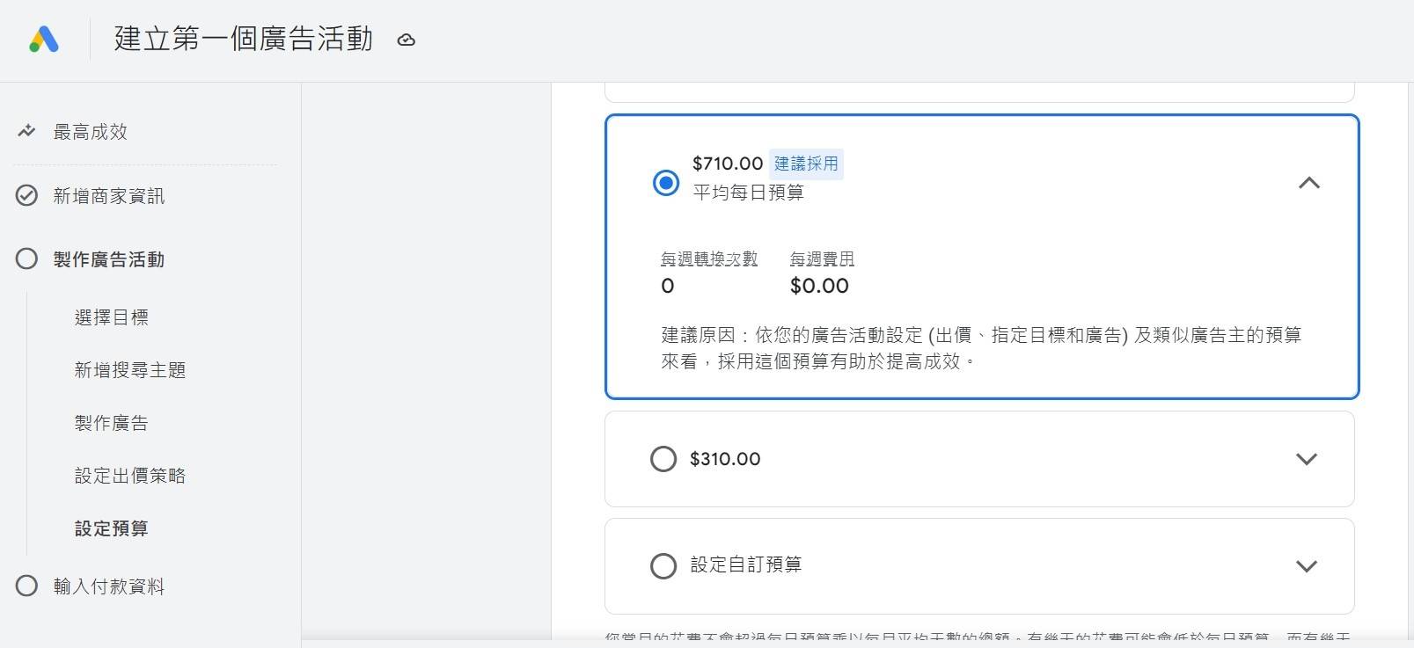1414x648 pixels.
Task: Open the 新增搜尋主題 step
Action: [x=130, y=370]
